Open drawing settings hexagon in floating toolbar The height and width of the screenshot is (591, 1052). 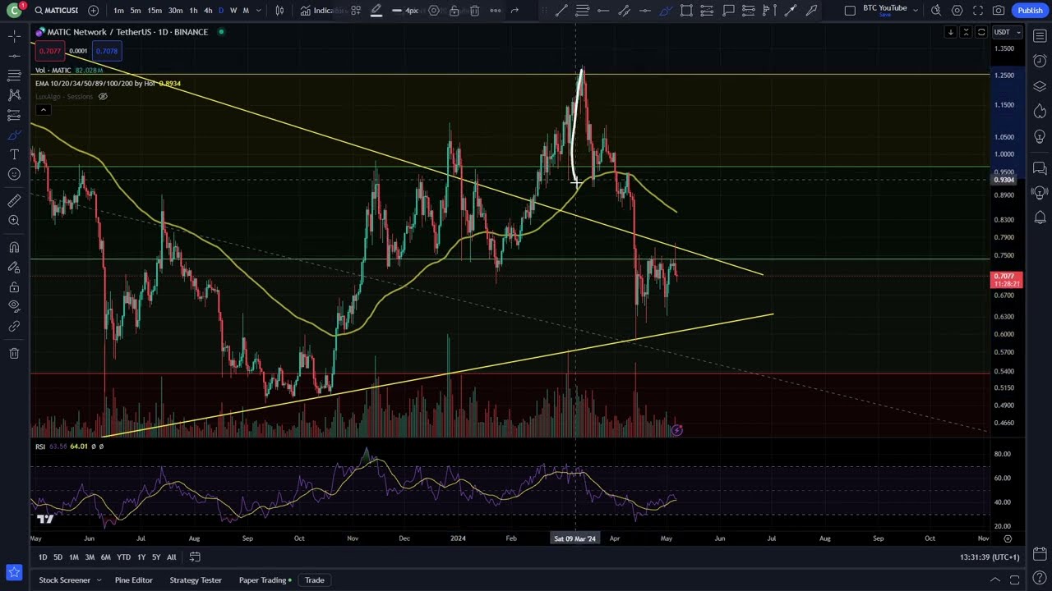tap(433, 11)
